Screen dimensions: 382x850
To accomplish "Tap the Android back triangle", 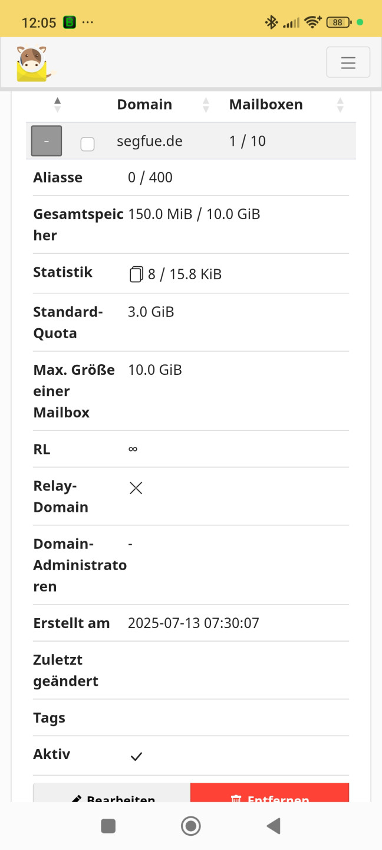I will 273,826.
